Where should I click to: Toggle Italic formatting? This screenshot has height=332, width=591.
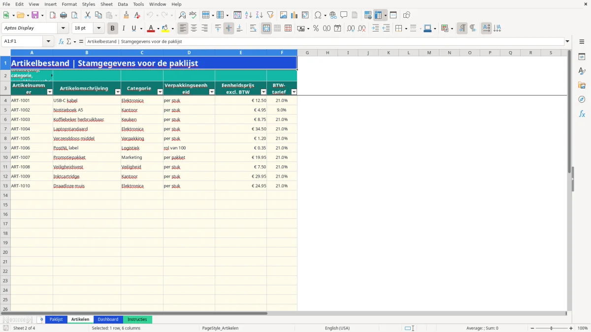pos(124,29)
